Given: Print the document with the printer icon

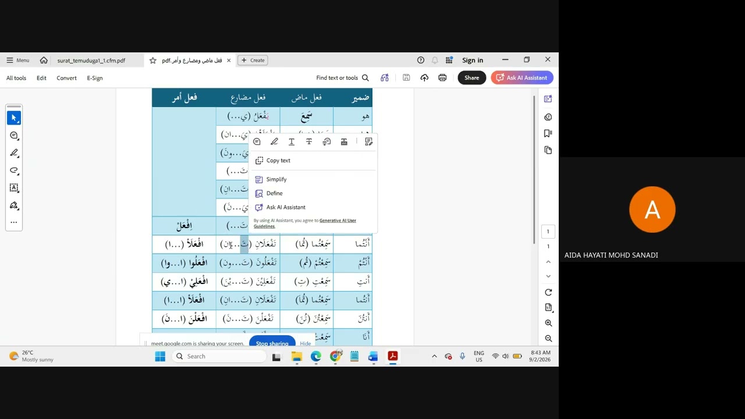Looking at the screenshot, I should pos(442,77).
